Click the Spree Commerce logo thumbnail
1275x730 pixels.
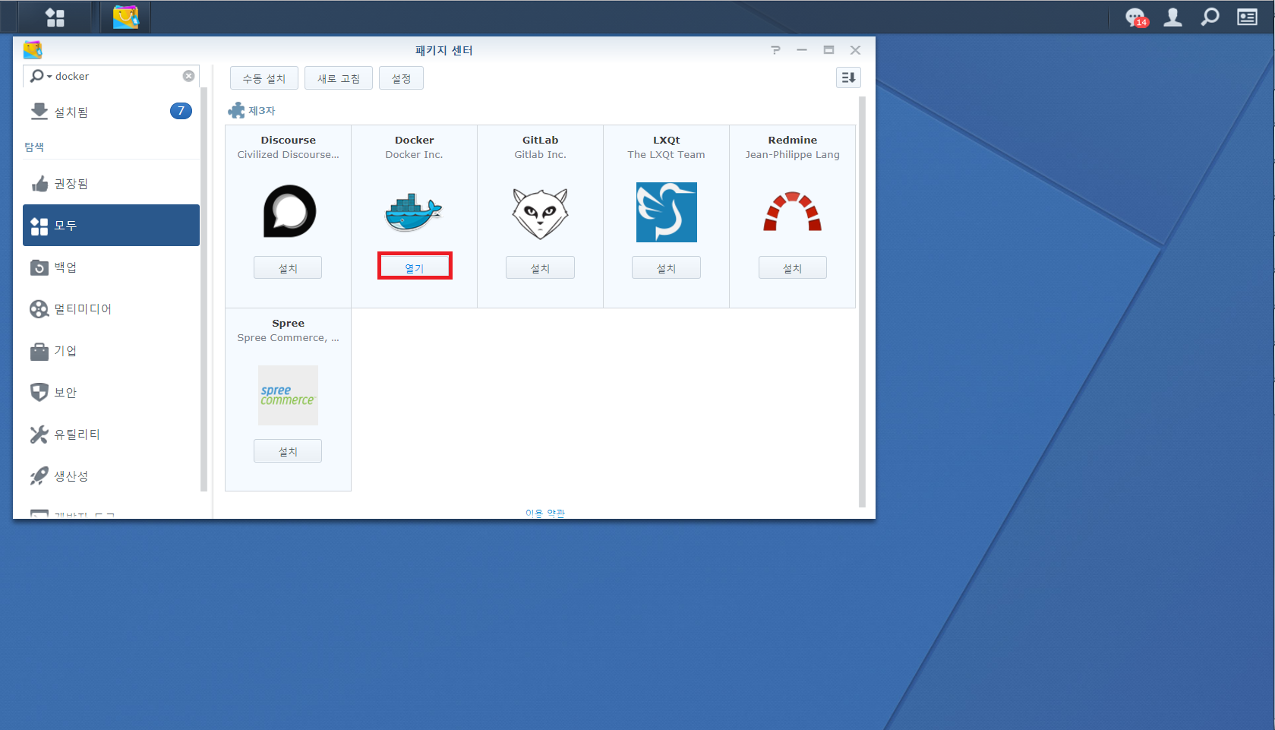[x=288, y=395]
